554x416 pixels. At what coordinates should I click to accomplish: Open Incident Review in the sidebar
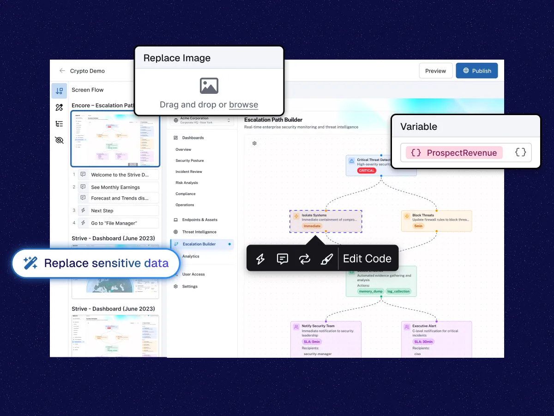(189, 172)
